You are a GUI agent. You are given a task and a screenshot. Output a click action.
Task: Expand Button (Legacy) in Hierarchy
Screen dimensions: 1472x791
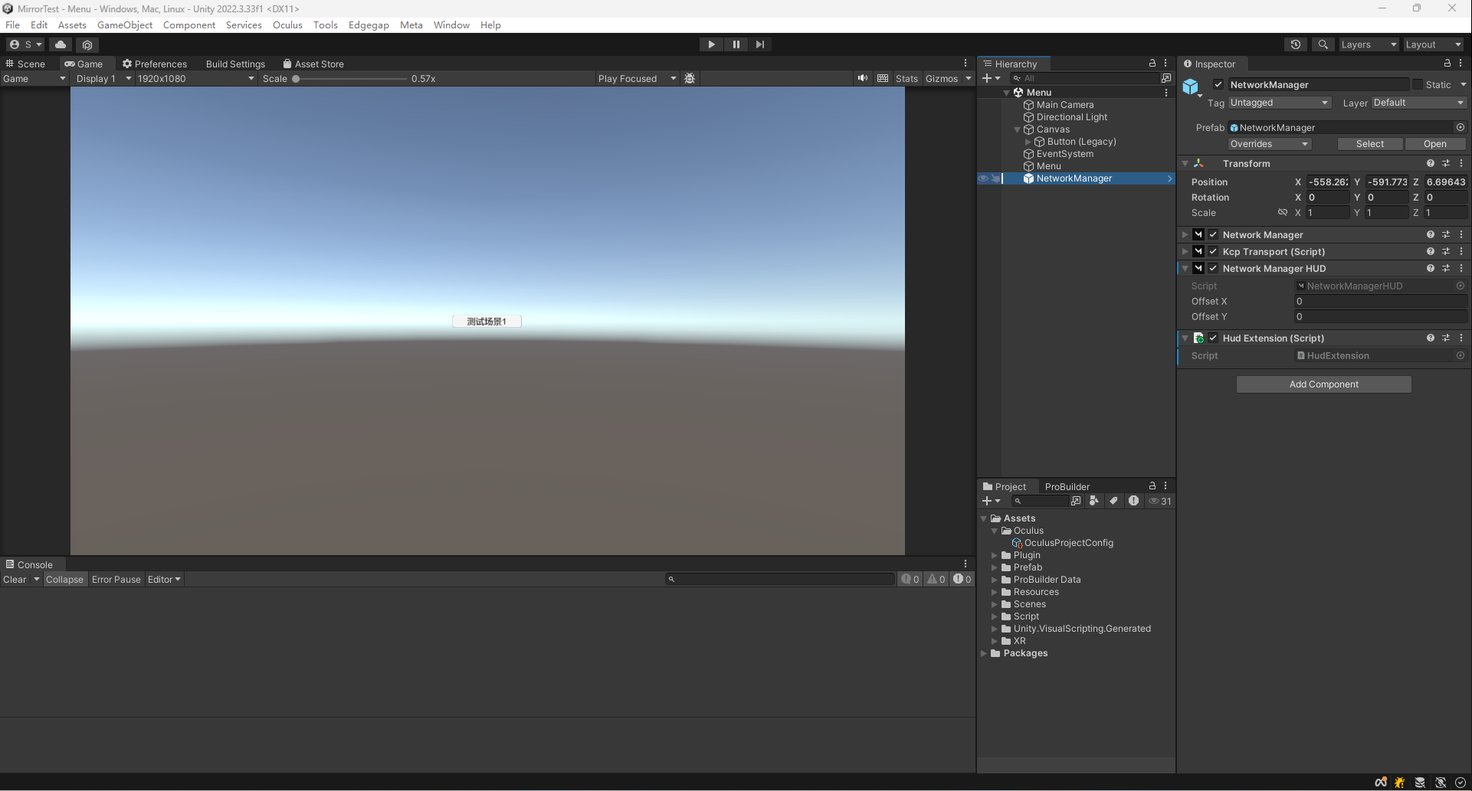click(x=1028, y=142)
